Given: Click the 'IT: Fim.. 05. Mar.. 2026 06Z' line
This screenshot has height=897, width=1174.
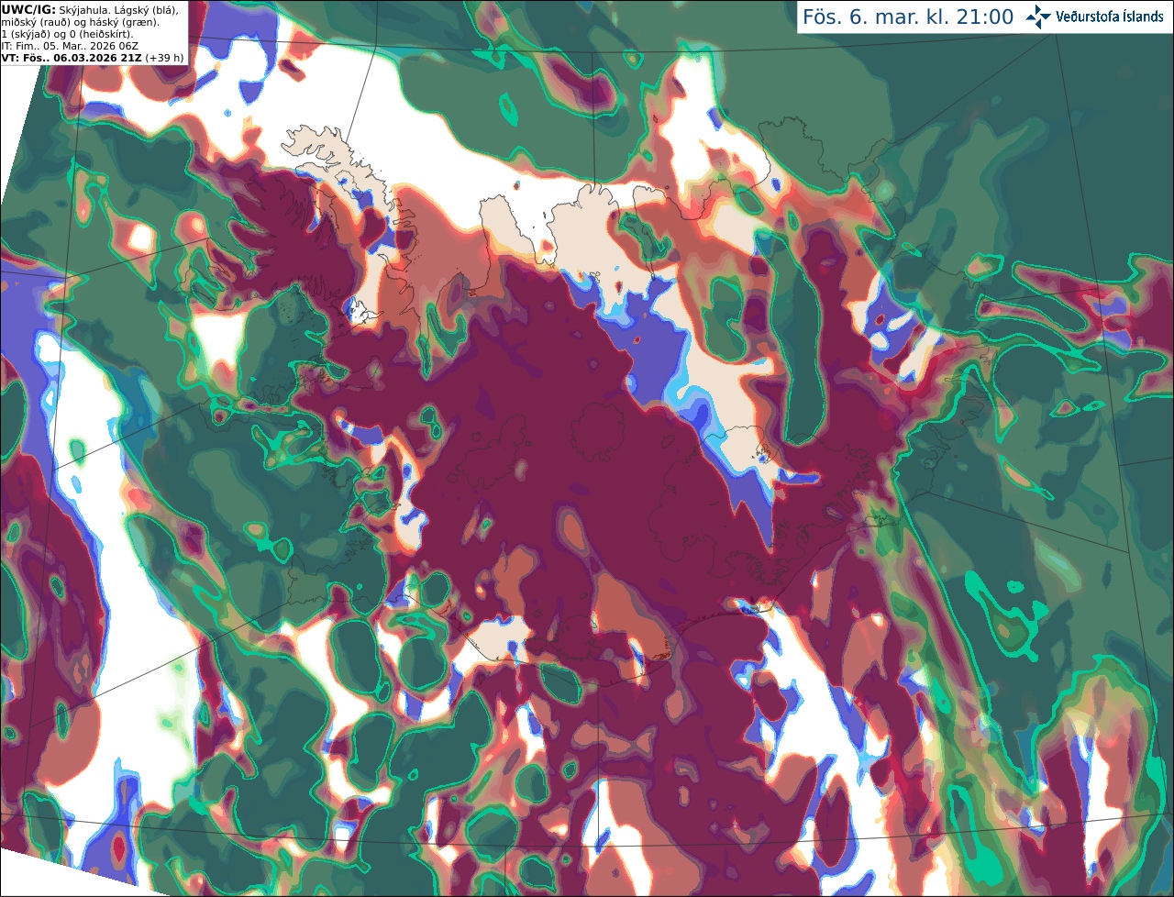Looking at the screenshot, I should (x=70, y=46).
